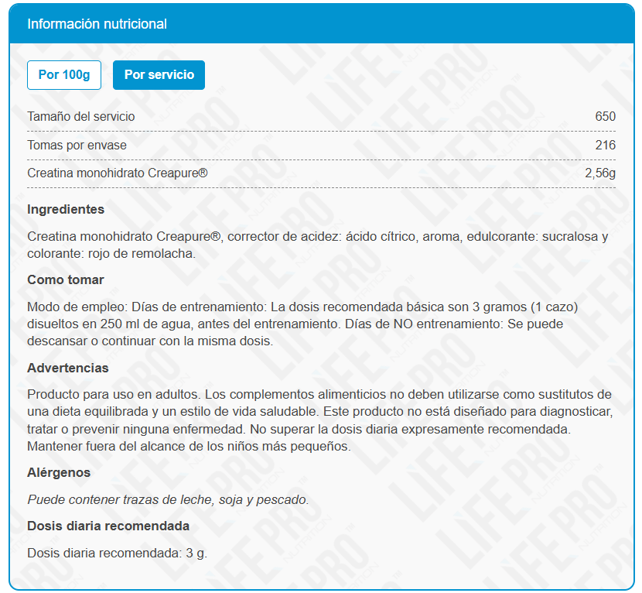Select the Tomas por envase label

click(x=77, y=146)
